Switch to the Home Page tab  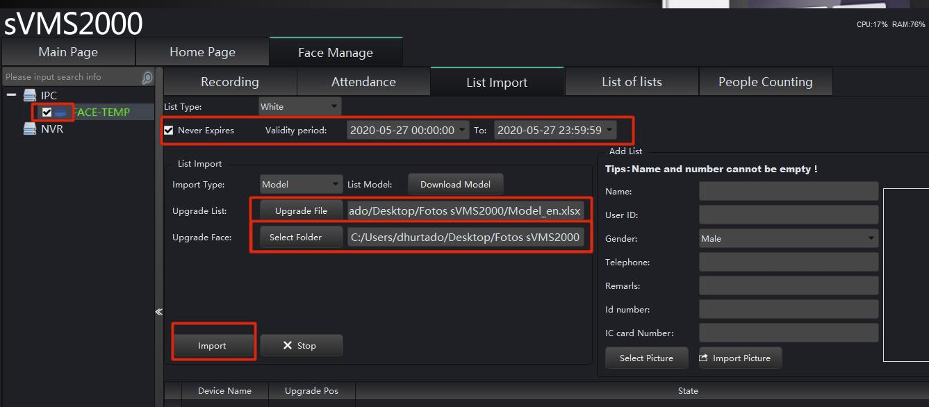201,51
